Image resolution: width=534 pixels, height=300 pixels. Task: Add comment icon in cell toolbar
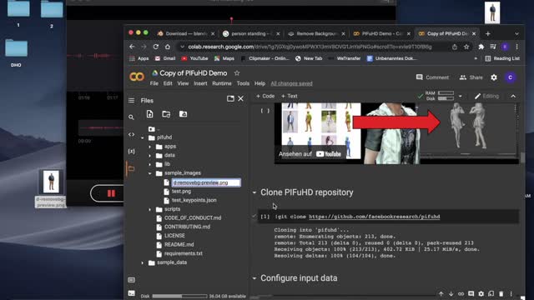tap(471, 293)
